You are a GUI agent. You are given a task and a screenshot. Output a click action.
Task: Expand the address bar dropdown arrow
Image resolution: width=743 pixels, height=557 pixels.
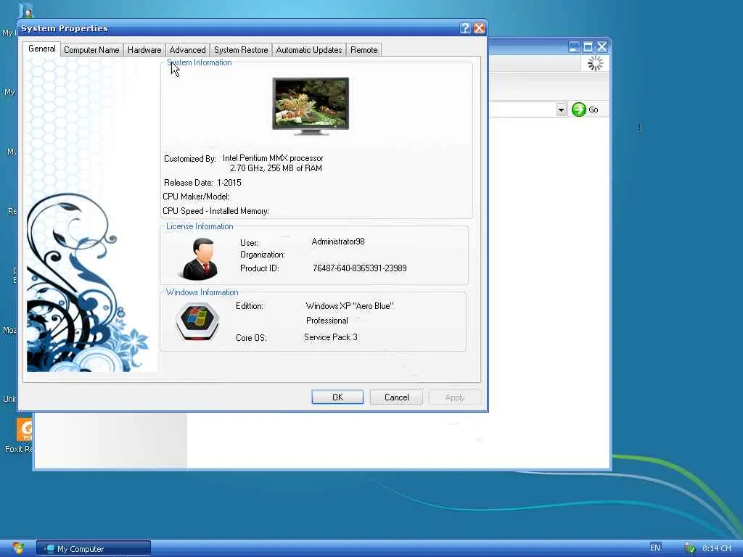561,110
